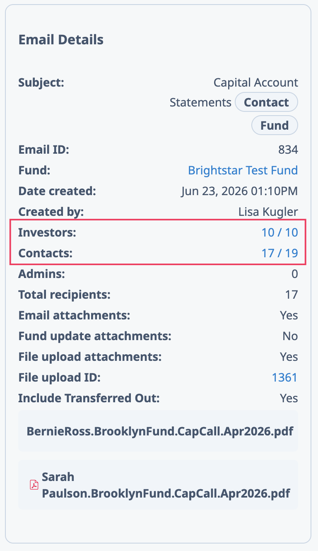The image size is (318, 551).
Task: Open the Investors 10 / 10 link
Action: tap(279, 232)
